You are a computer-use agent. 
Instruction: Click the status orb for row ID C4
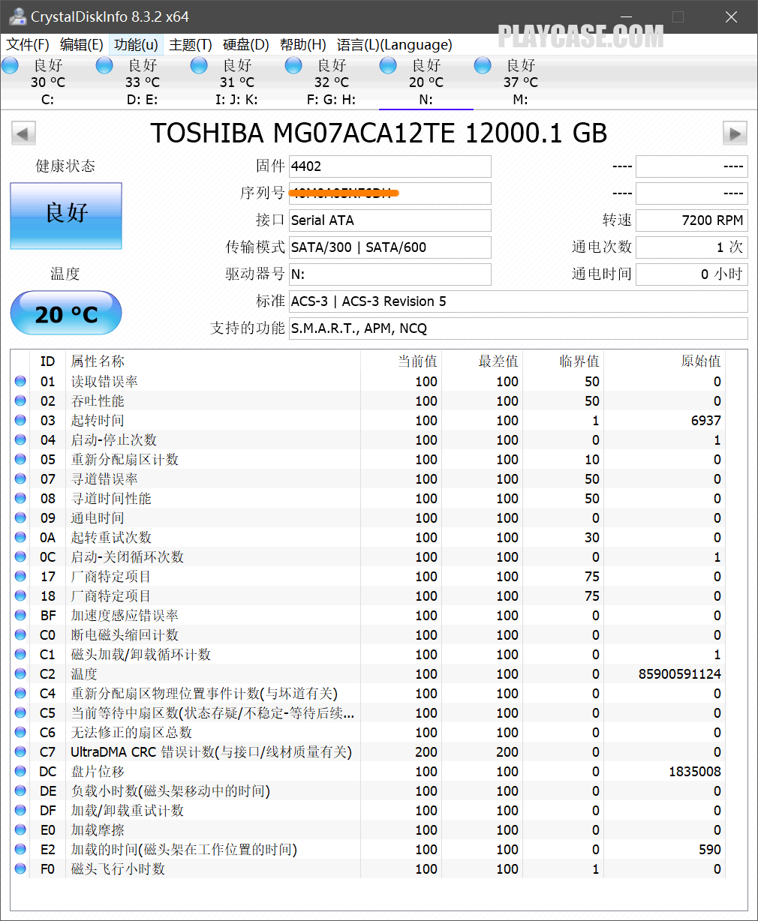point(20,694)
